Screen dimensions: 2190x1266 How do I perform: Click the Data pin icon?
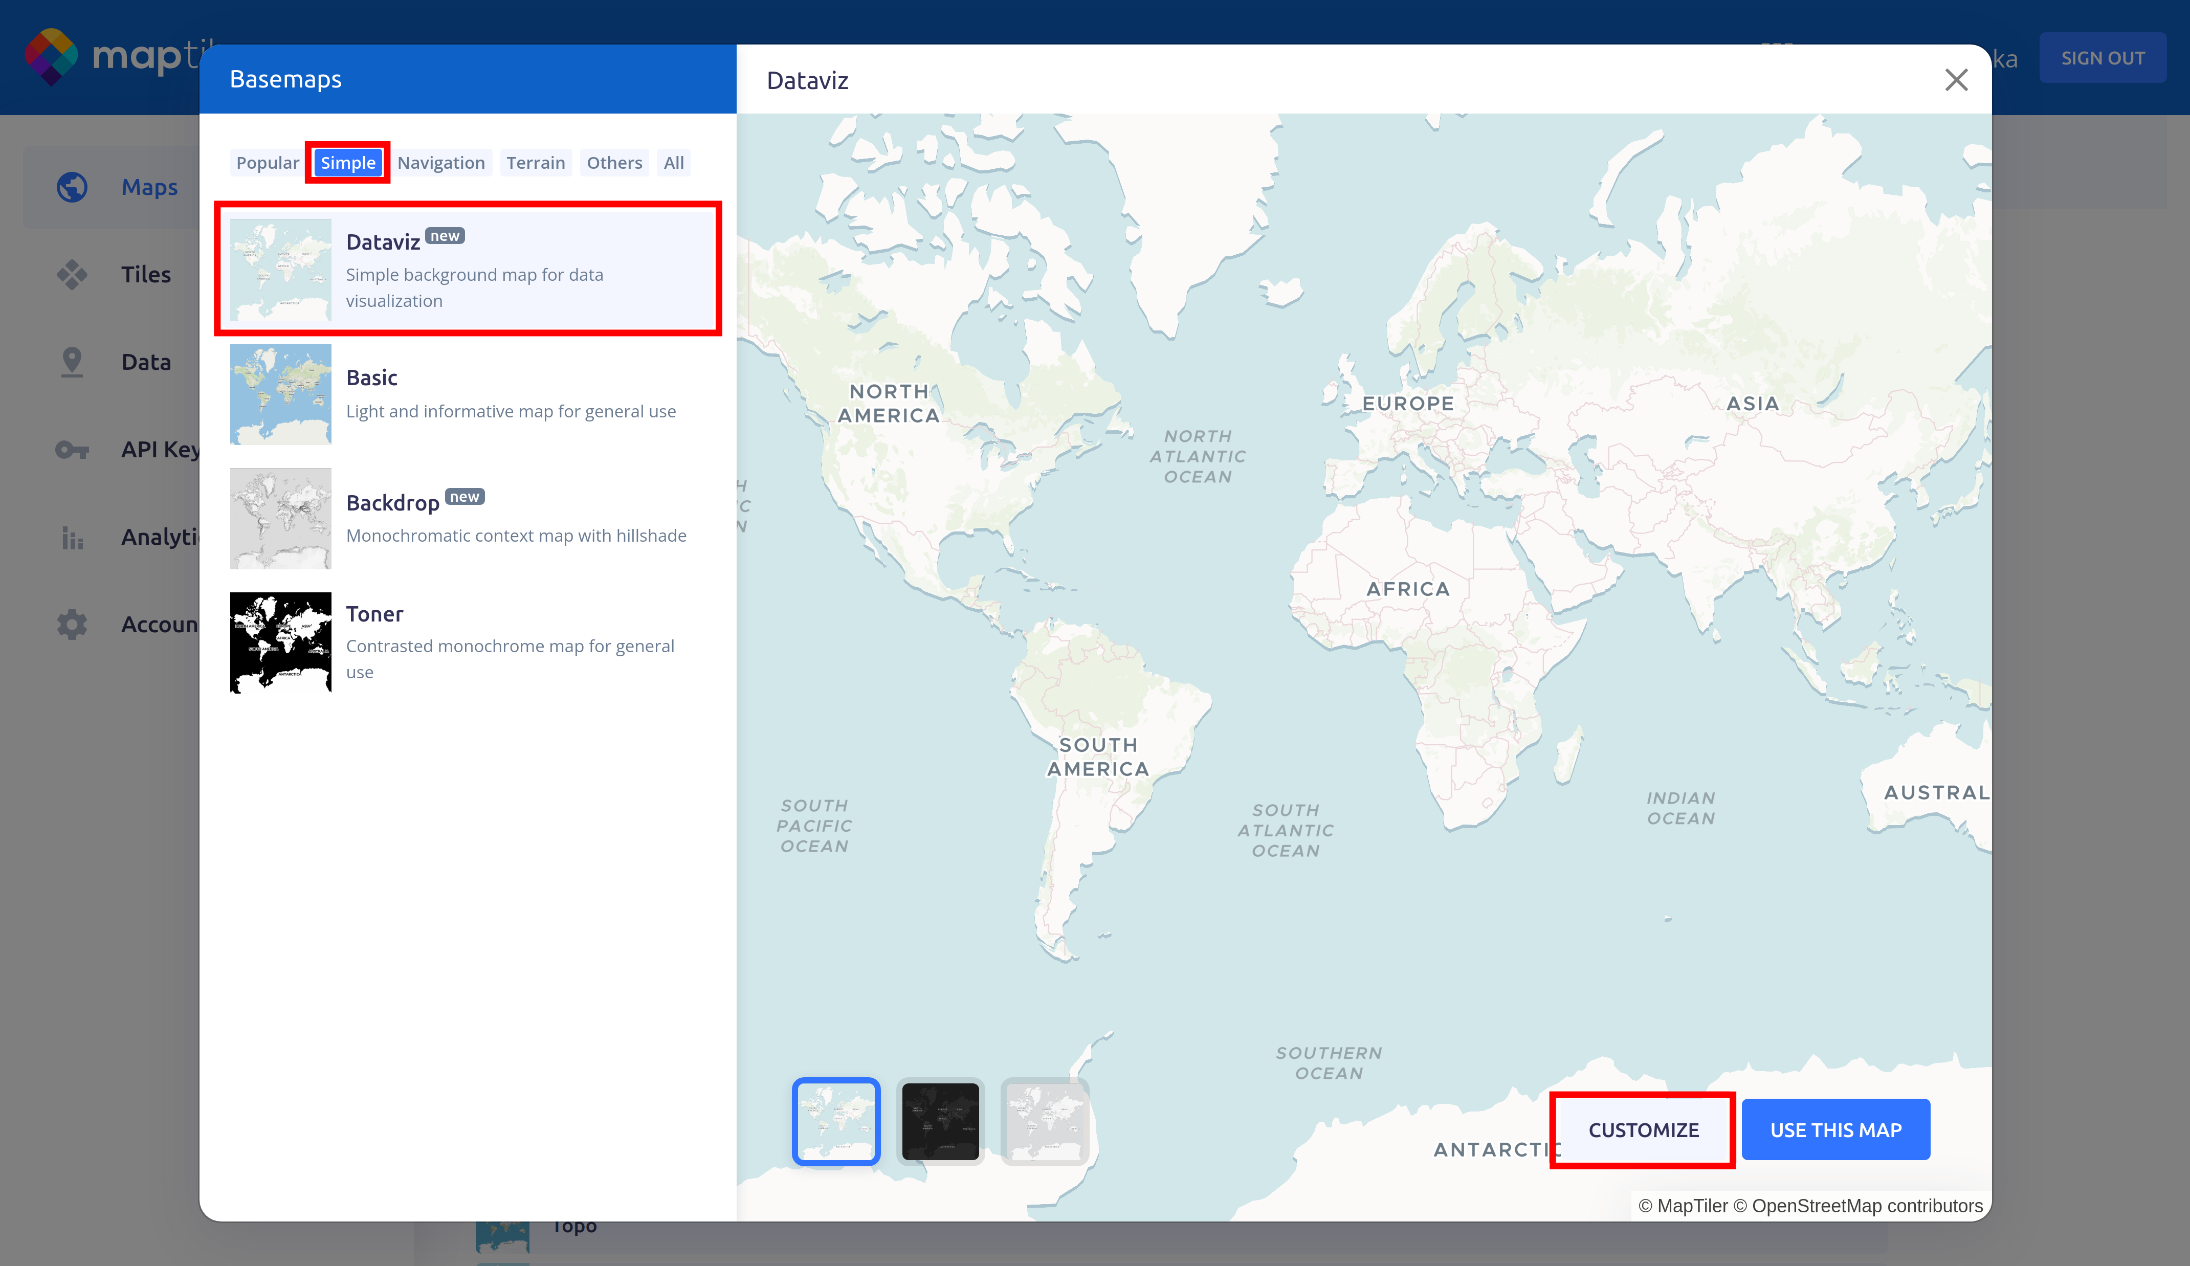pos(72,362)
